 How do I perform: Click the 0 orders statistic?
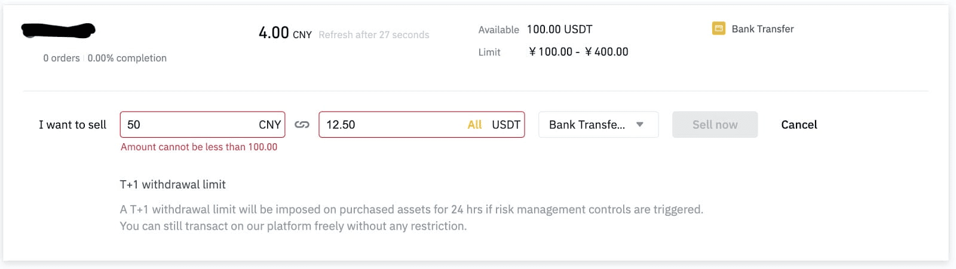click(x=61, y=58)
